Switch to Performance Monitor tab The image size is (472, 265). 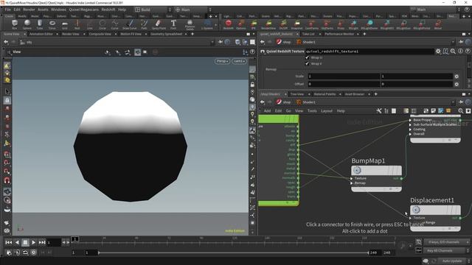coord(339,35)
